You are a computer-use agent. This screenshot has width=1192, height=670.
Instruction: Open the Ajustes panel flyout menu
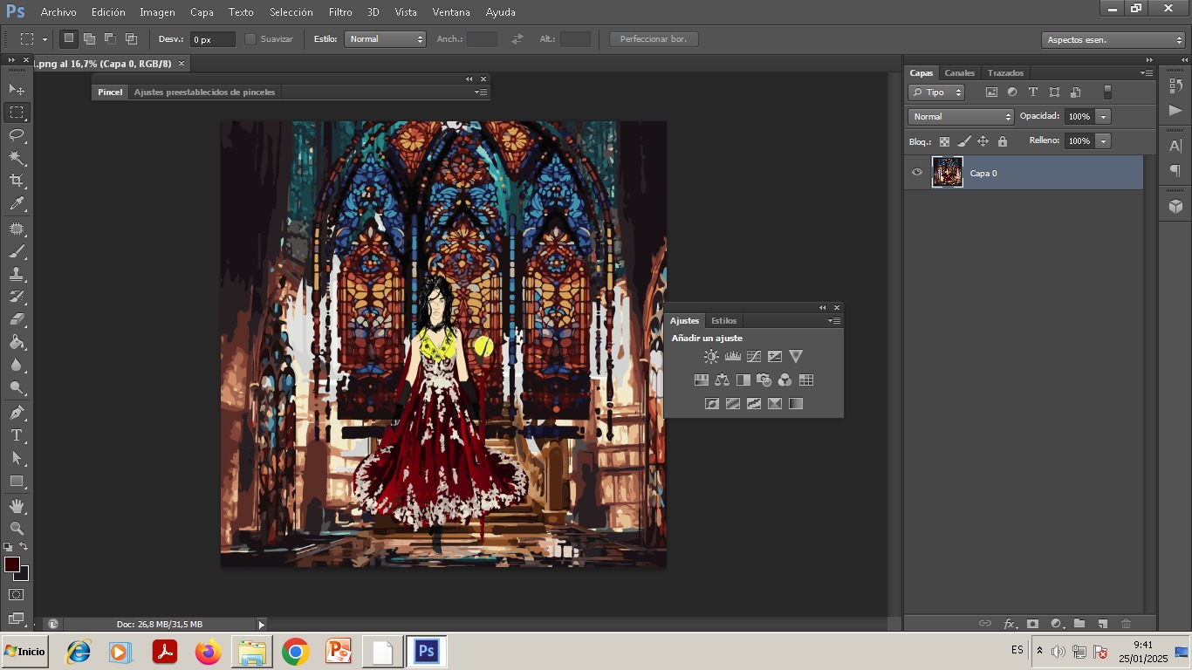pyautogui.click(x=834, y=320)
